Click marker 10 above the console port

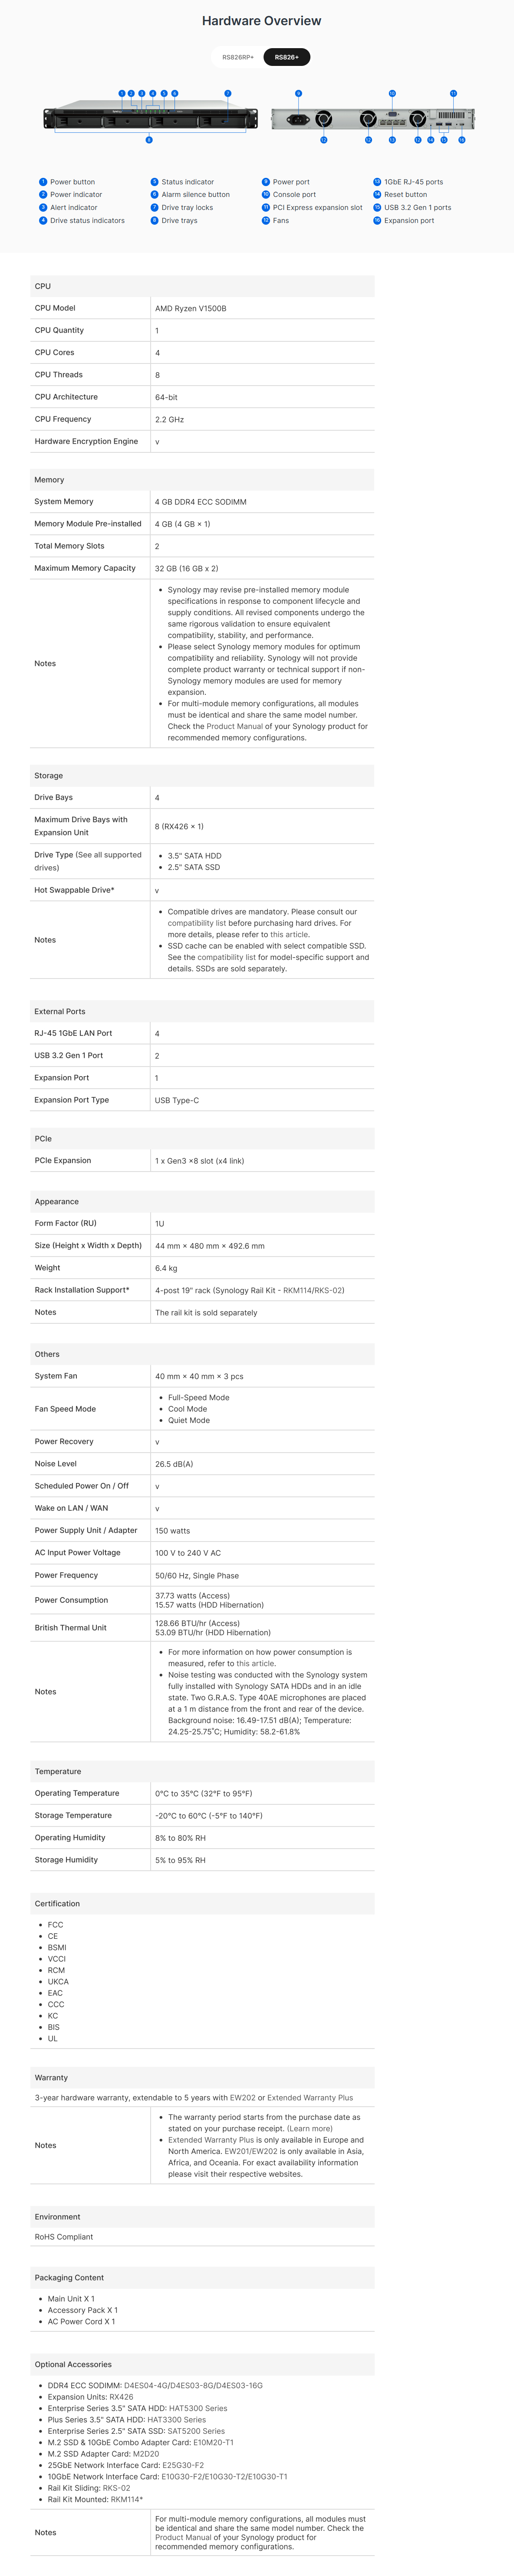click(392, 93)
